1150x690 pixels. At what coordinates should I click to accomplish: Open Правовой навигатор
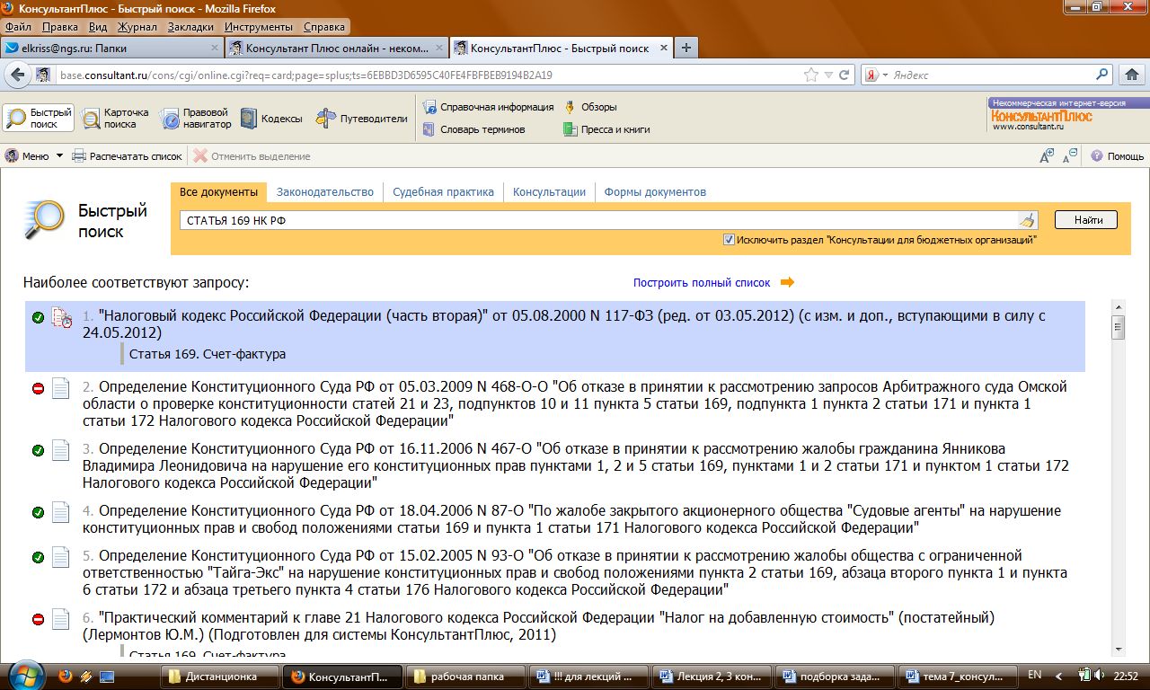click(195, 118)
